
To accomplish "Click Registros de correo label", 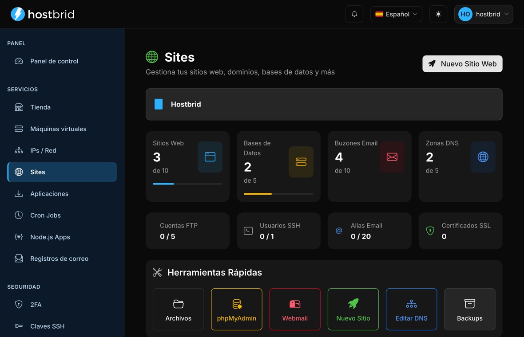I will point(59,259).
